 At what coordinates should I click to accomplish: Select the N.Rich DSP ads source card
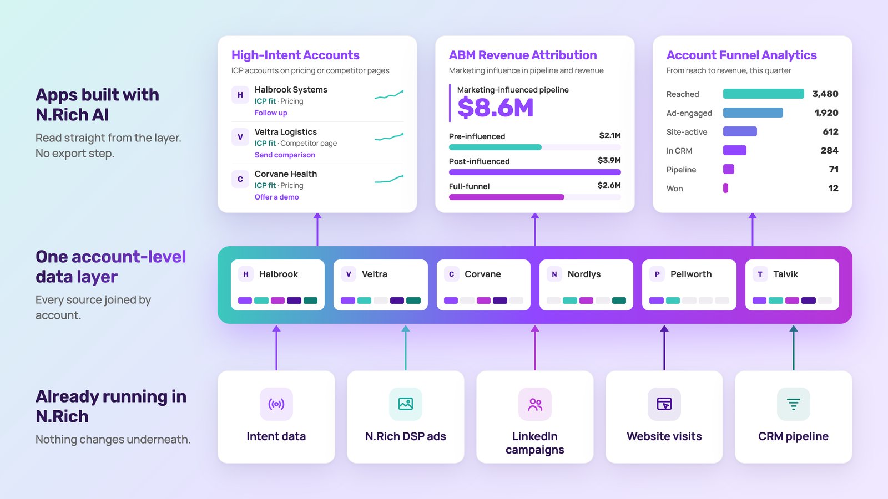coord(406,417)
